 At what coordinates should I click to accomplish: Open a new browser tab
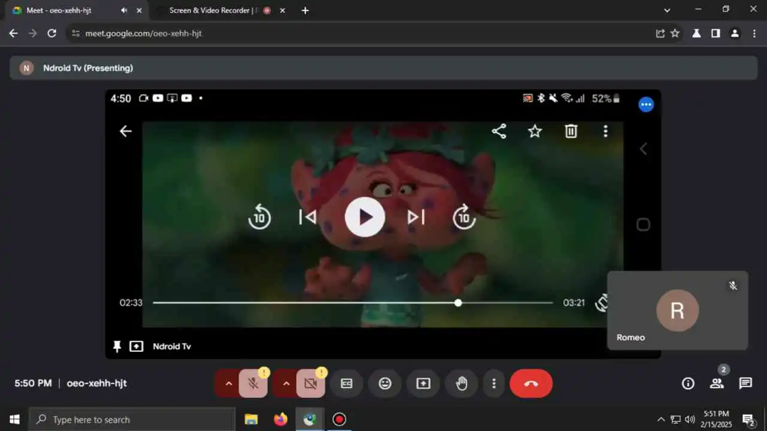[305, 10]
